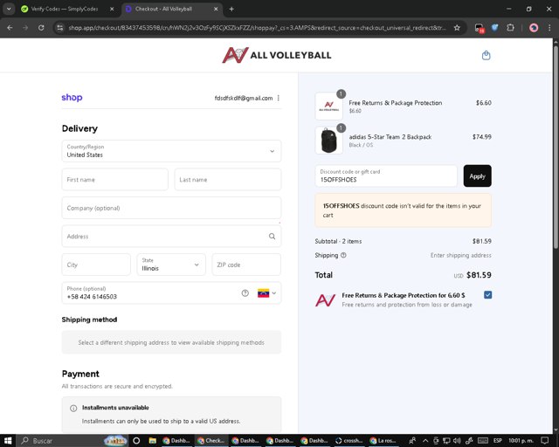Viewport: 559px width, 447px height.
Task: Open the La ros... taskbar window
Action: click(x=384, y=441)
